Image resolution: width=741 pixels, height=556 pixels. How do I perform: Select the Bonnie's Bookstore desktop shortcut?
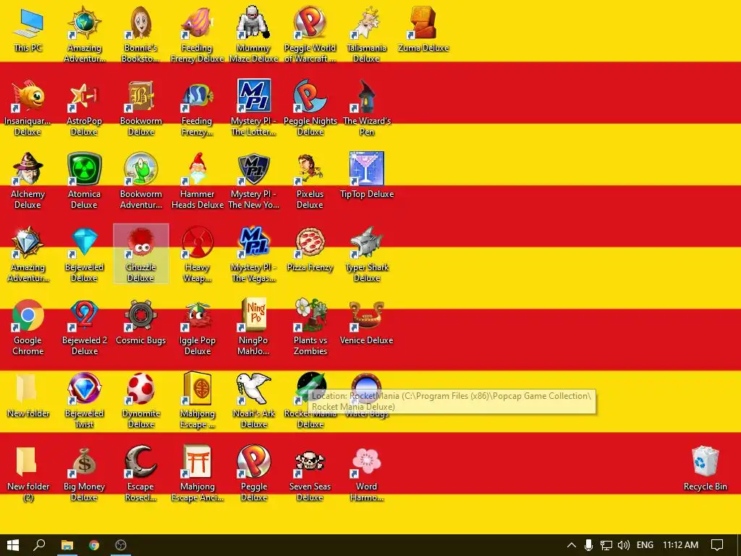pyautogui.click(x=141, y=34)
